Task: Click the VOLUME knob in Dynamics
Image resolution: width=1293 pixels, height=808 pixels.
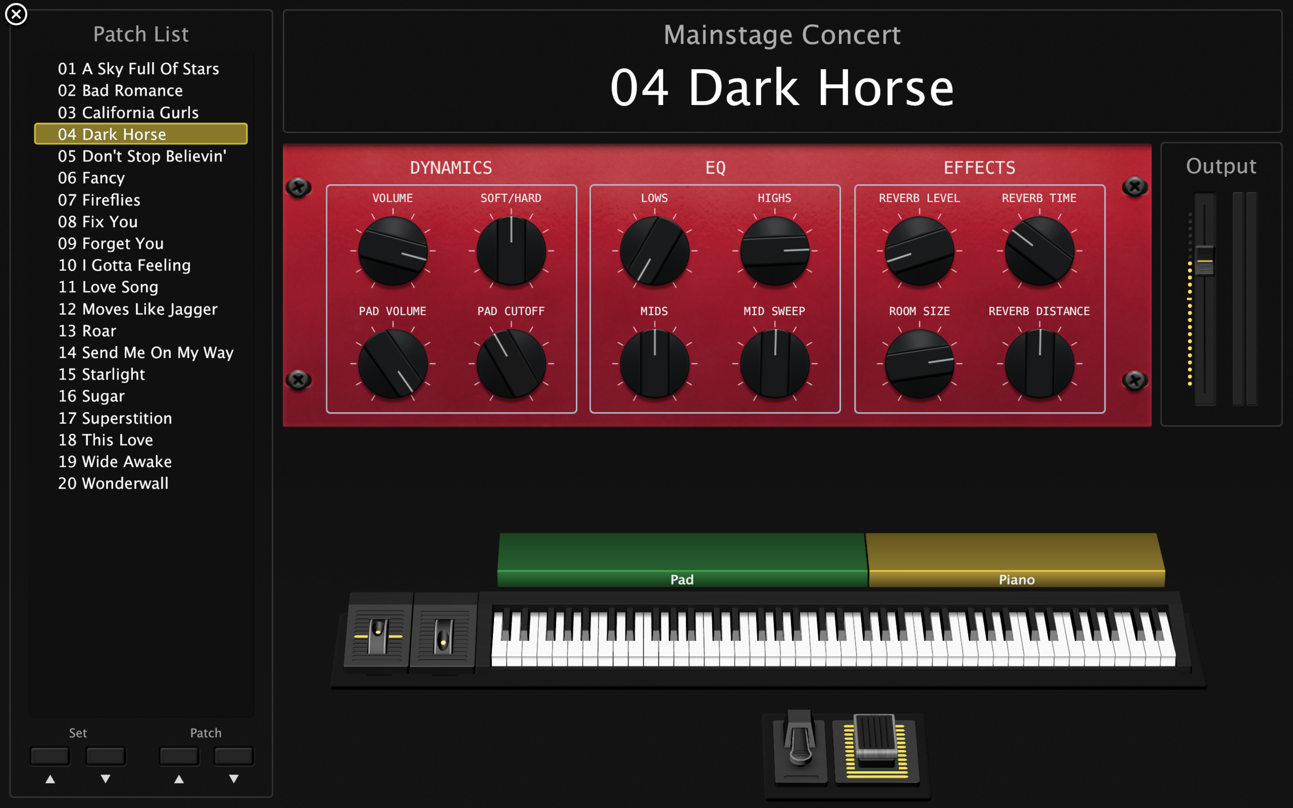Action: (393, 251)
